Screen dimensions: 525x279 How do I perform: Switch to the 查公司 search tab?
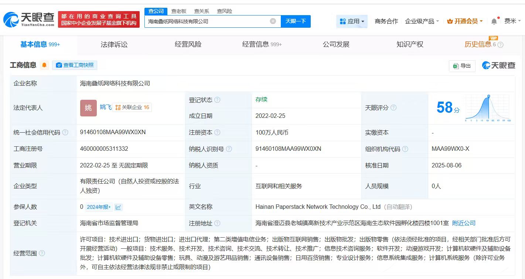[156, 11]
